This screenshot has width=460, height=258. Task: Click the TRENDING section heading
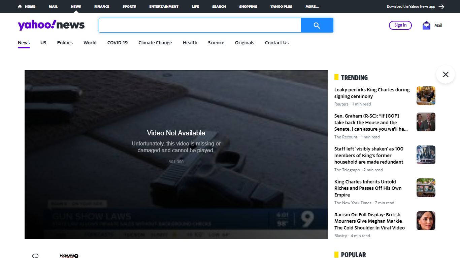pos(354,78)
